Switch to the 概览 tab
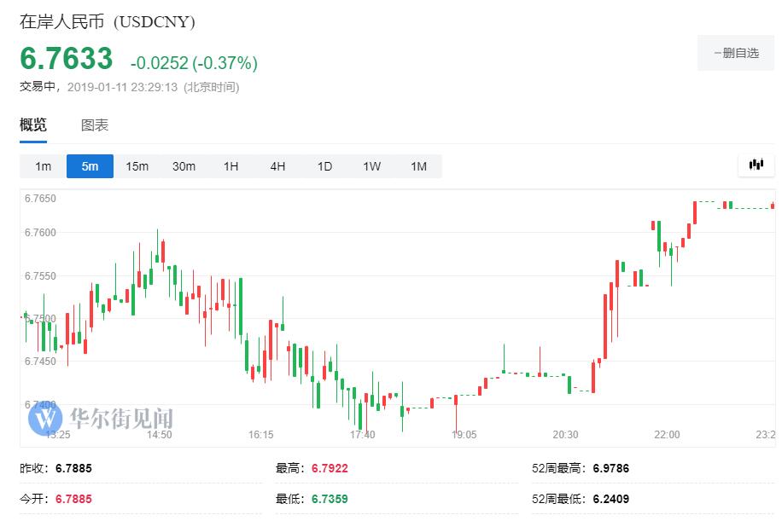 point(33,125)
